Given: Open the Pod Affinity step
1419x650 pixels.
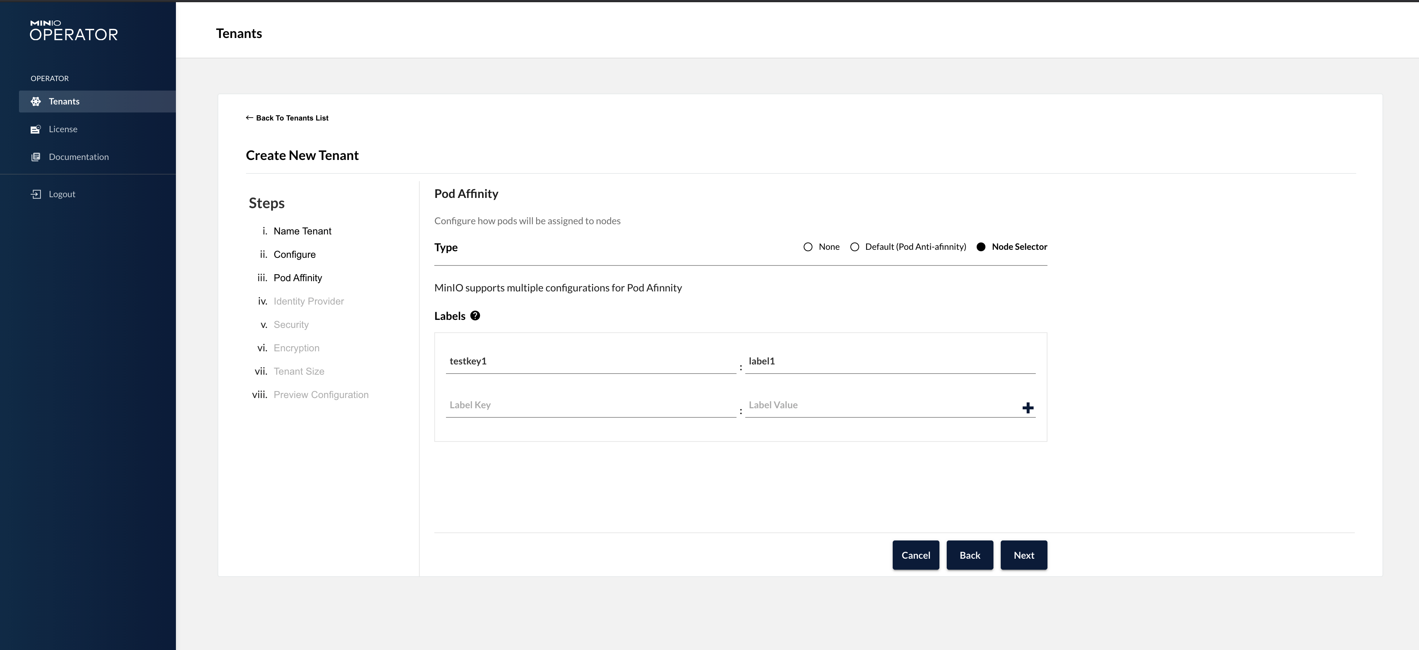Looking at the screenshot, I should [297, 278].
